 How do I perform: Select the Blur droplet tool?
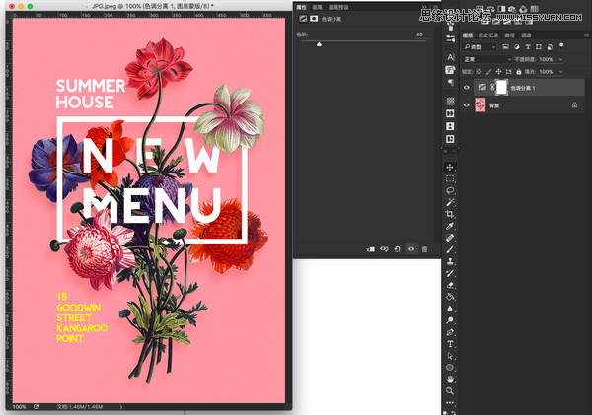(450, 309)
